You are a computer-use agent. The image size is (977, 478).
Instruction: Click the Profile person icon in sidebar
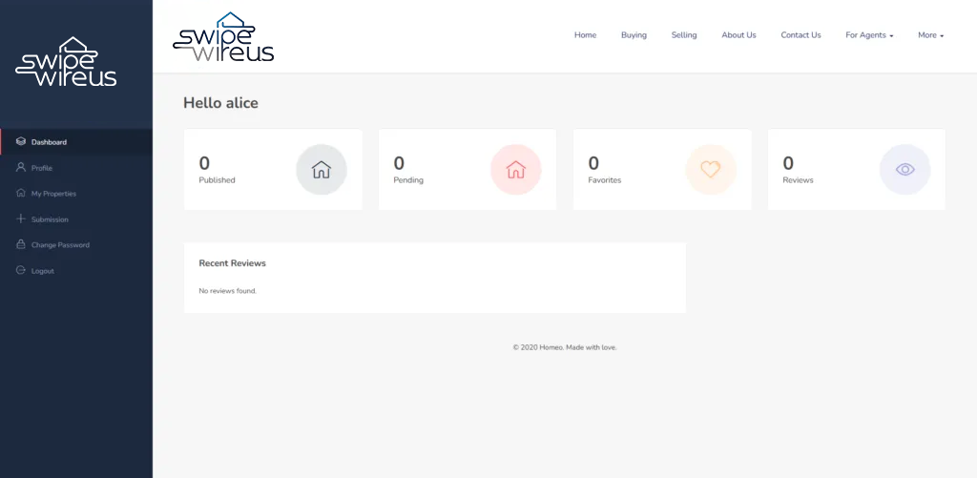(x=21, y=168)
